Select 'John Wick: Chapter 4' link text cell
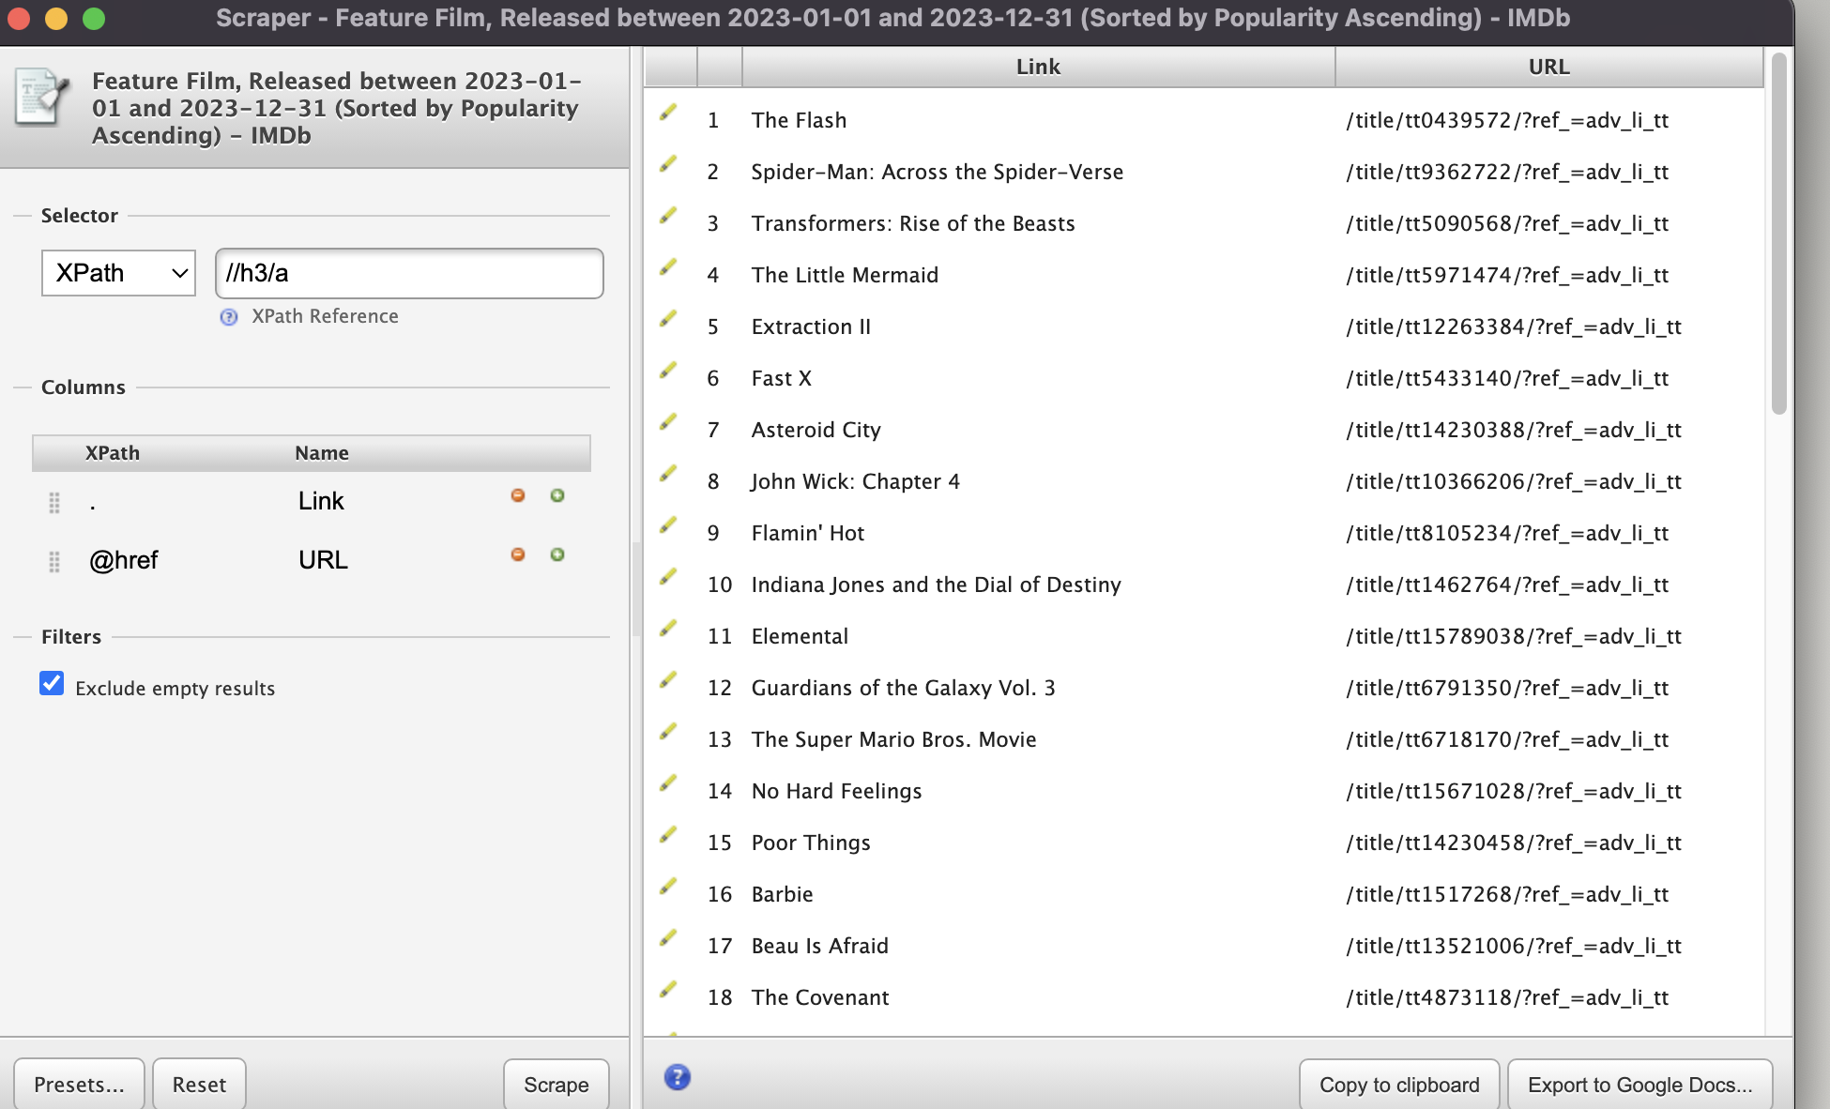This screenshot has height=1109, width=1830. click(855, 481)
